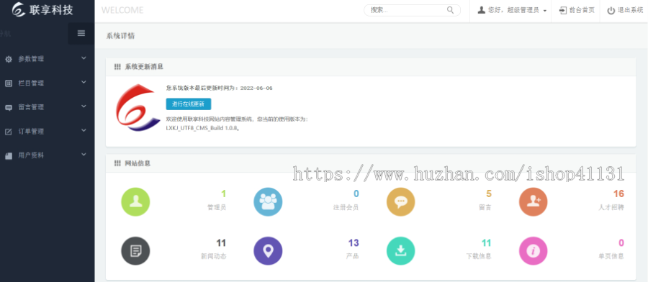648x282 pixels.
Task: Toggle the hamburger sidebar menu button
Action: pos(81,33)
